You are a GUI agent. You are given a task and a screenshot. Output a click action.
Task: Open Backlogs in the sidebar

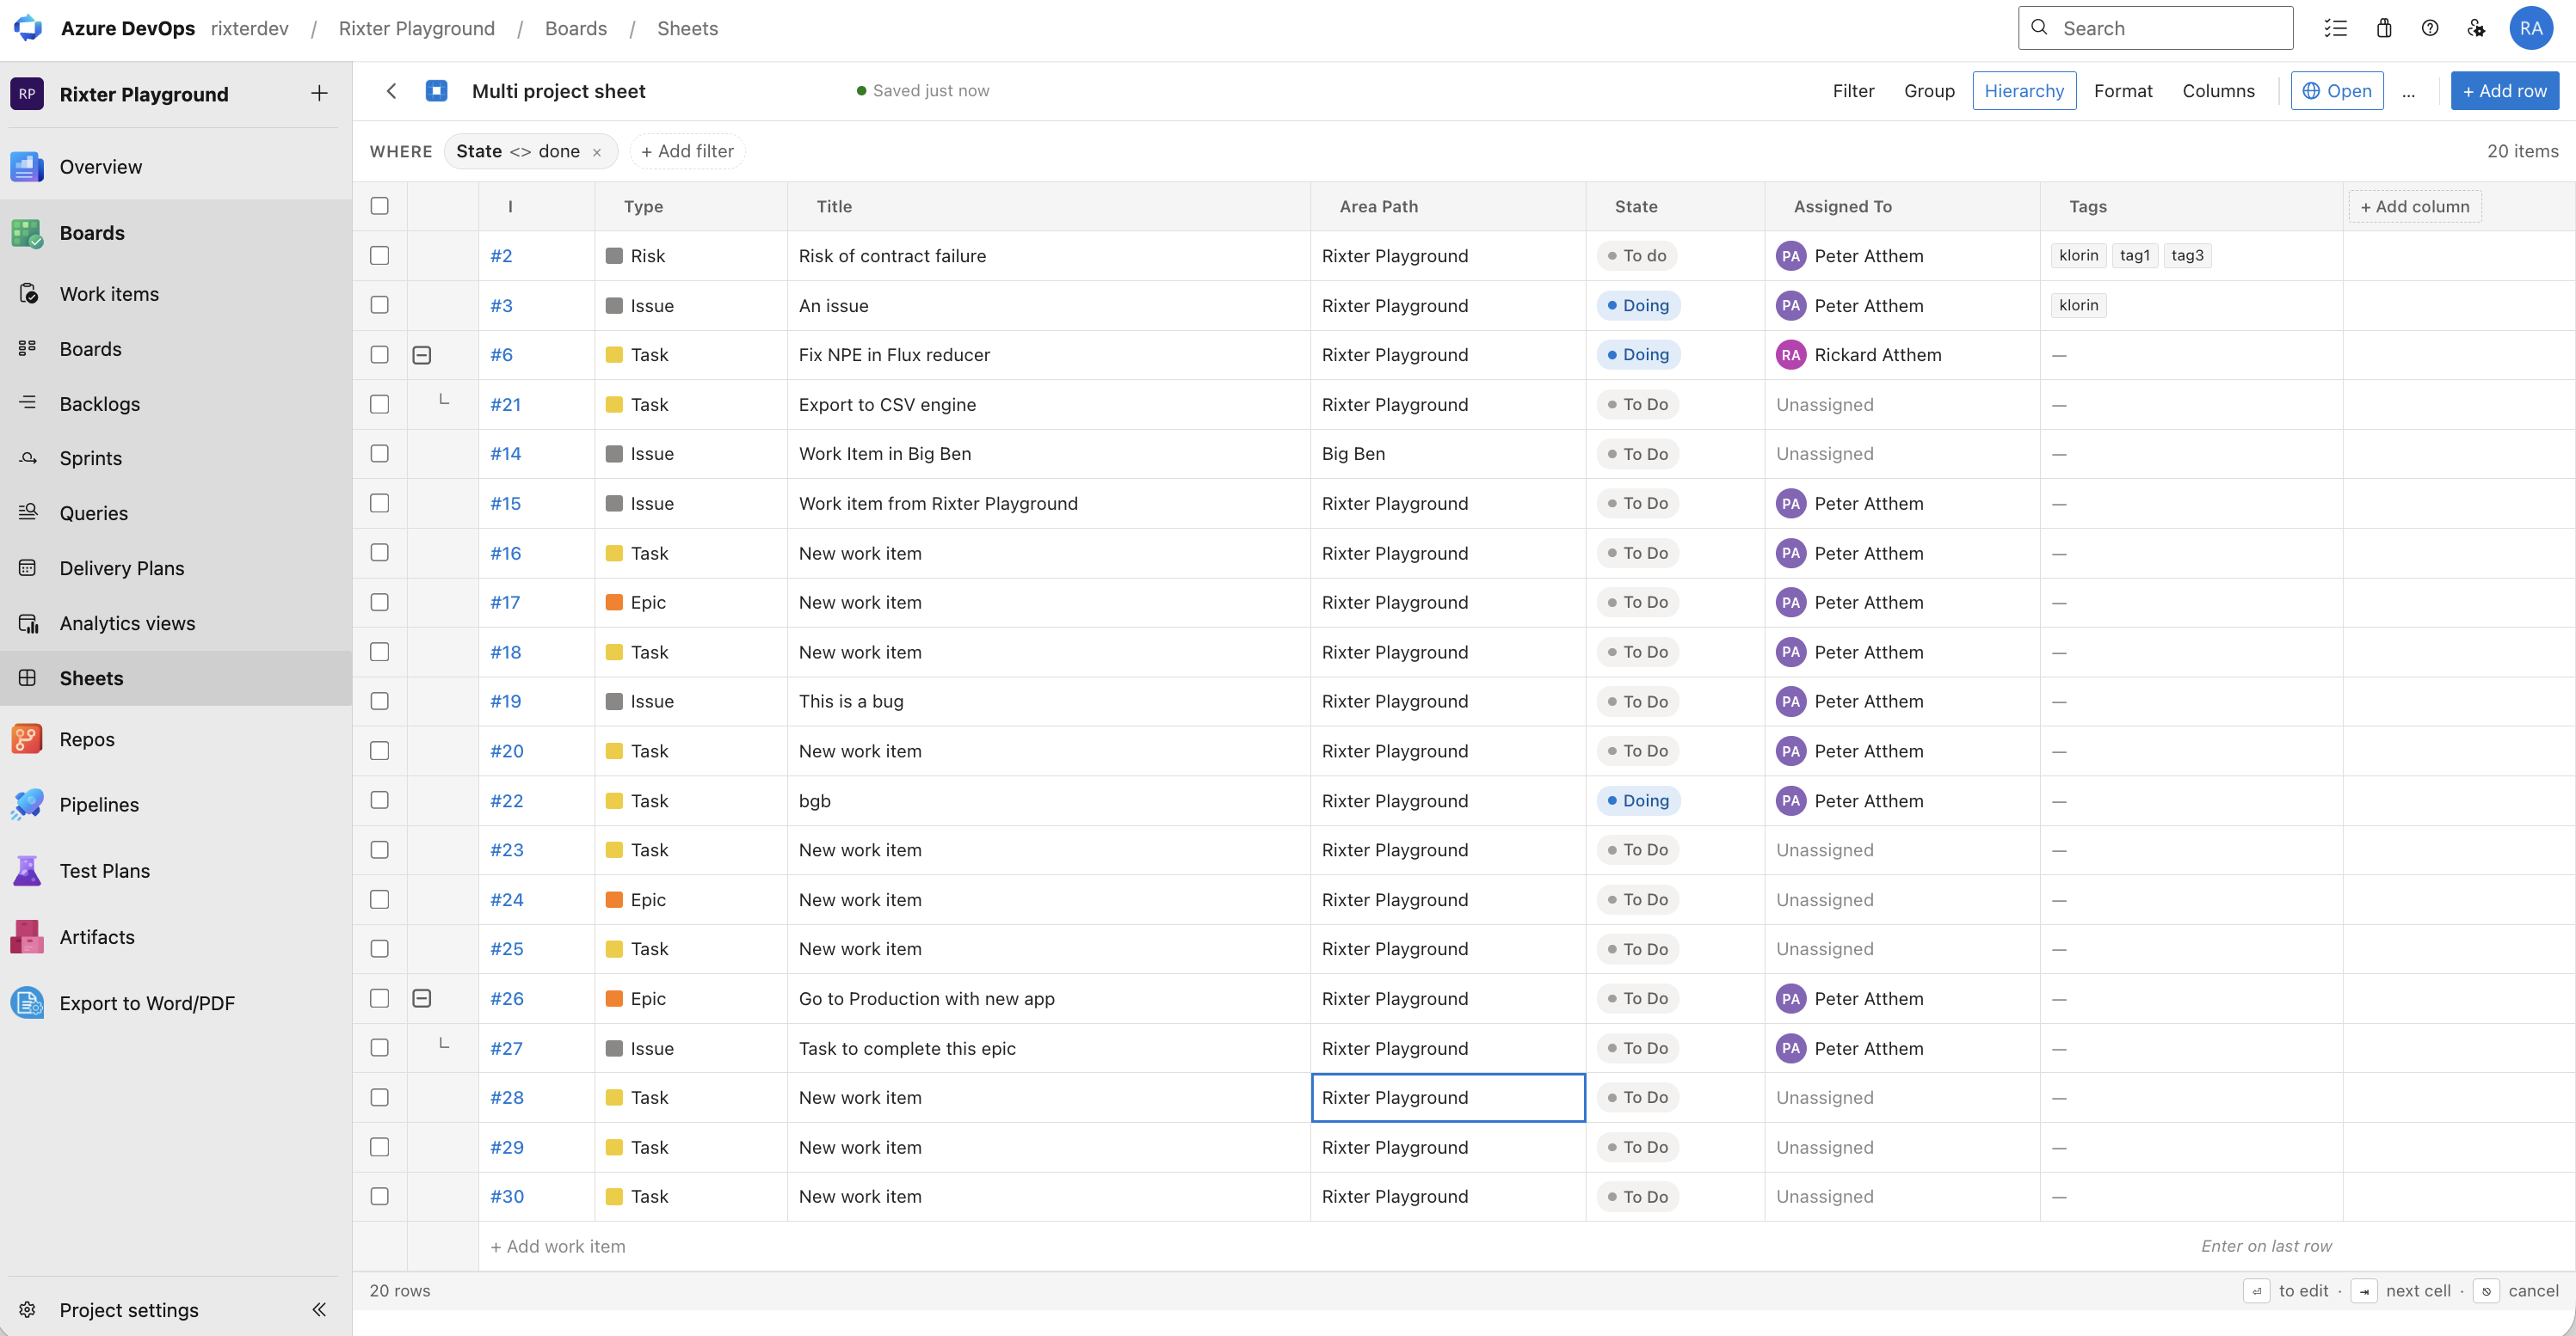tap(176, 404)
